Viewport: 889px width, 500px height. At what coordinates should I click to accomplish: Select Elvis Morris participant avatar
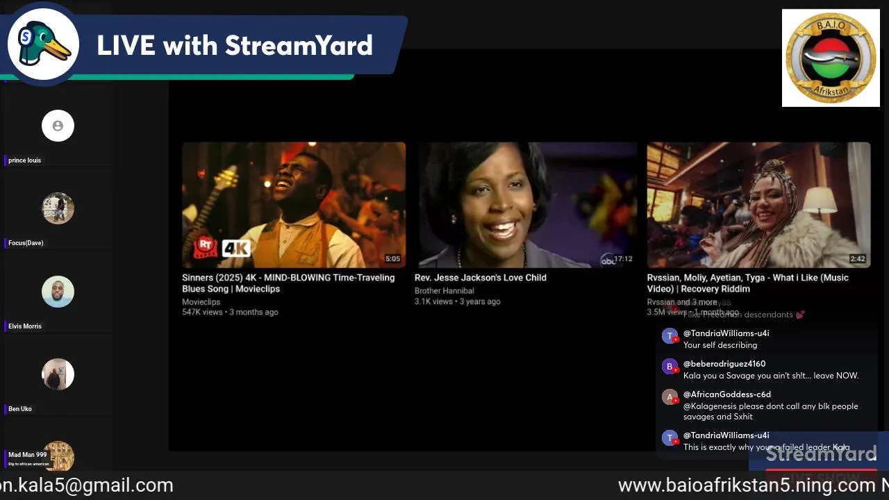(x=58, y=292)
